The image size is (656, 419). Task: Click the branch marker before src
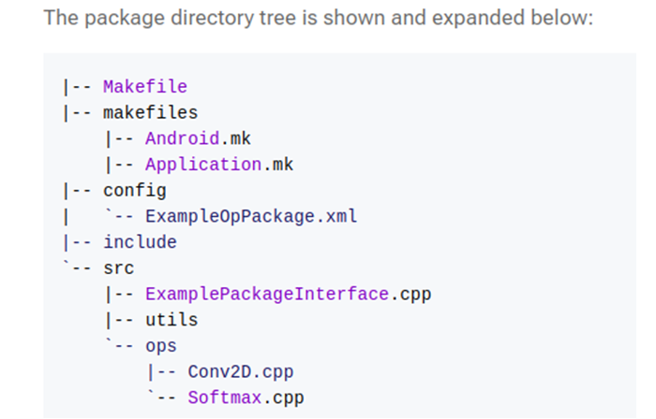click(x=77, y=267)
